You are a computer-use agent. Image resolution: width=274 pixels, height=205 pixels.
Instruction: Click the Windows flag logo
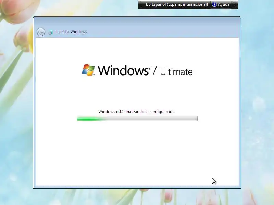click(x=88, y=70)
